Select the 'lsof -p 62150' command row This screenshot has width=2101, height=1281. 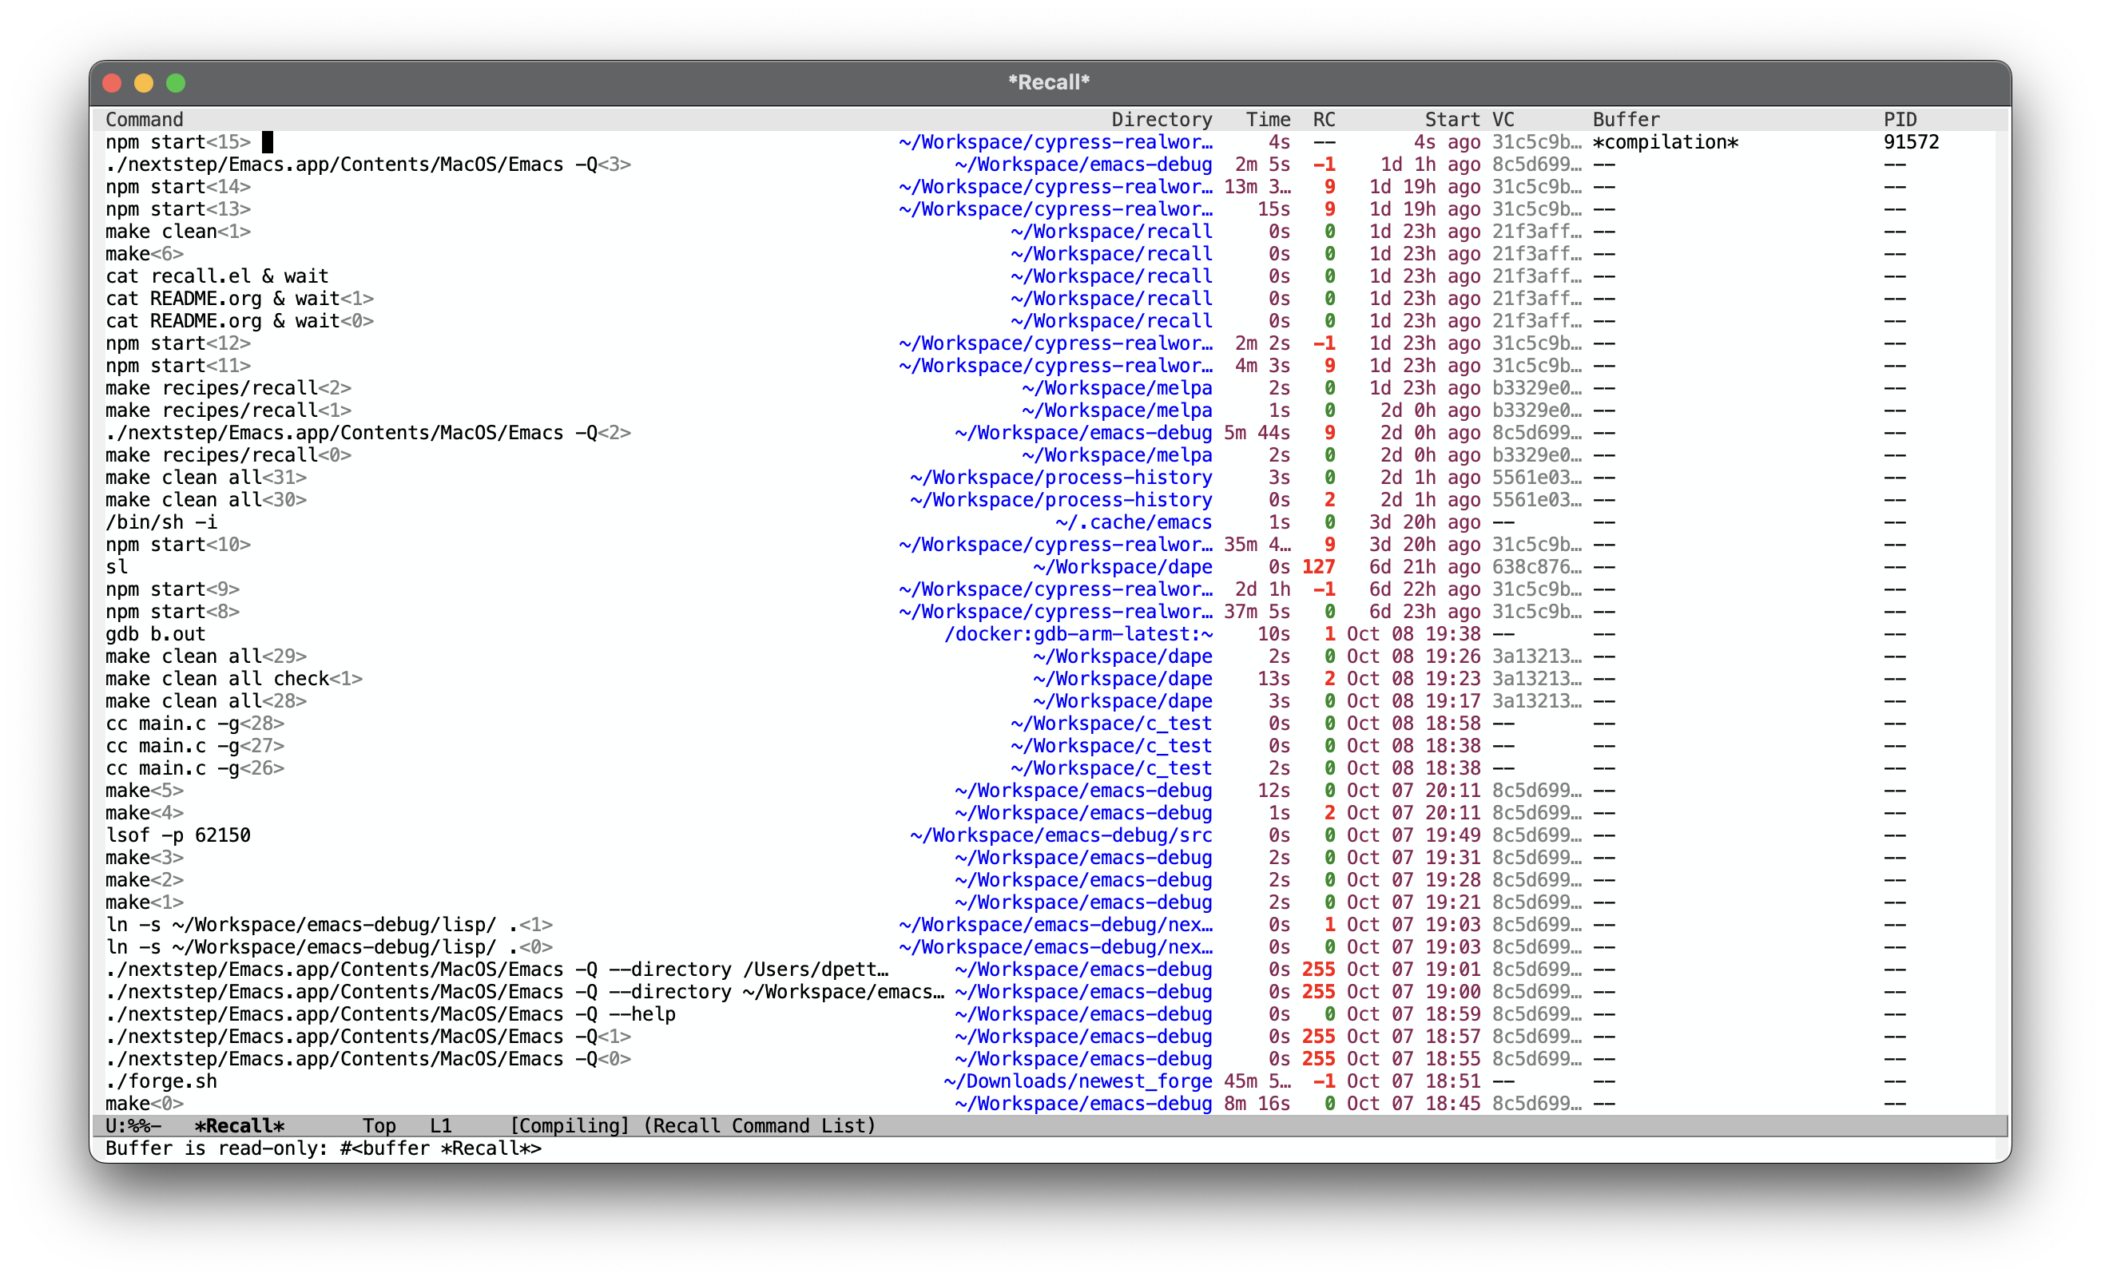point(178,835)
